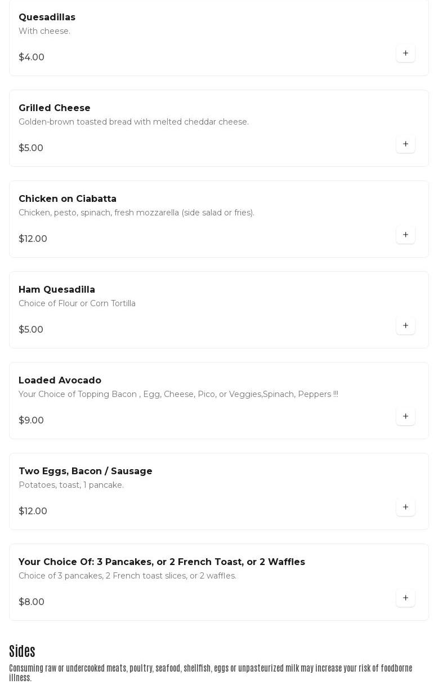The image size is (438, 684).
Task: Click the Your Choice Of: 3 Pancakes heading
Action: tap(162, 562)
